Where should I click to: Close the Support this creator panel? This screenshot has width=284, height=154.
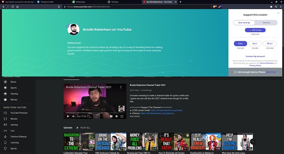[x=278, y=13]
